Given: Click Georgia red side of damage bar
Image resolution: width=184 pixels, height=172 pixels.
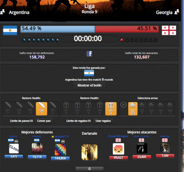Looking at the screenshot, I should pyautogui.click(x=127, y=29).
